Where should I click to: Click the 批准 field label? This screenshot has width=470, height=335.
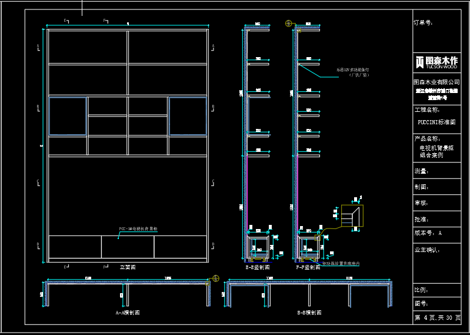tap(421, 220)
